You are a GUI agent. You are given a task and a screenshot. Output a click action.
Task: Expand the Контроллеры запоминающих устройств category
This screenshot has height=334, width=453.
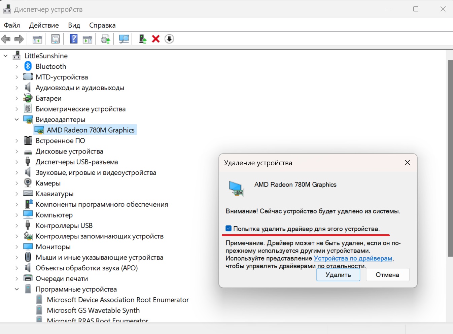point(16,236)
